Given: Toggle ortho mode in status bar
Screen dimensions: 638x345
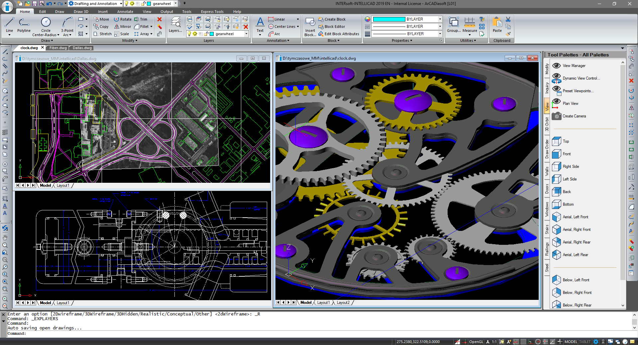Looking at the screenshot, I should [531, 342].
